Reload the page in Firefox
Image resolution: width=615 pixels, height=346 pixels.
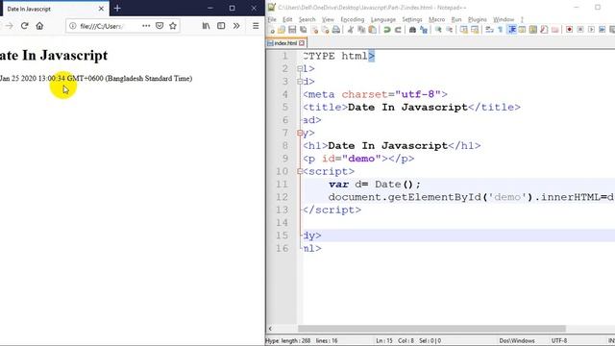[x=24, y=26]
